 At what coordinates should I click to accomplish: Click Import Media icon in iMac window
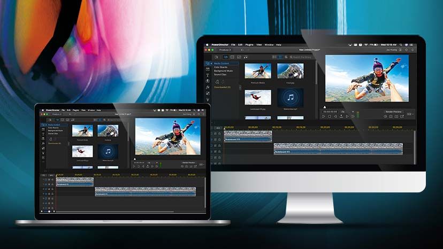tap(216, 57)
